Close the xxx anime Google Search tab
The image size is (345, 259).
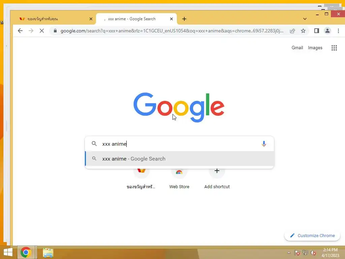tap(171, 19)
